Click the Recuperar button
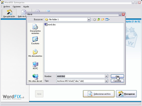 coord(126,94)
